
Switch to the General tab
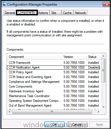(x=10, y=13)
